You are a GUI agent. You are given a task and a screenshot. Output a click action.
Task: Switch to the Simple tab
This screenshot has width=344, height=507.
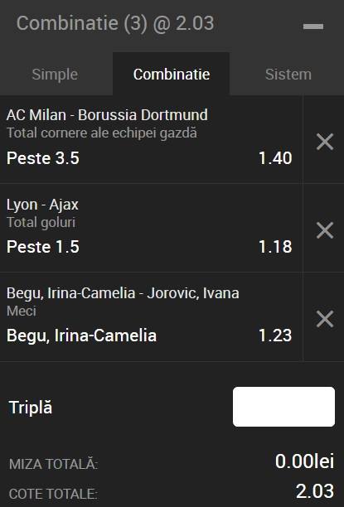(55, 75)
